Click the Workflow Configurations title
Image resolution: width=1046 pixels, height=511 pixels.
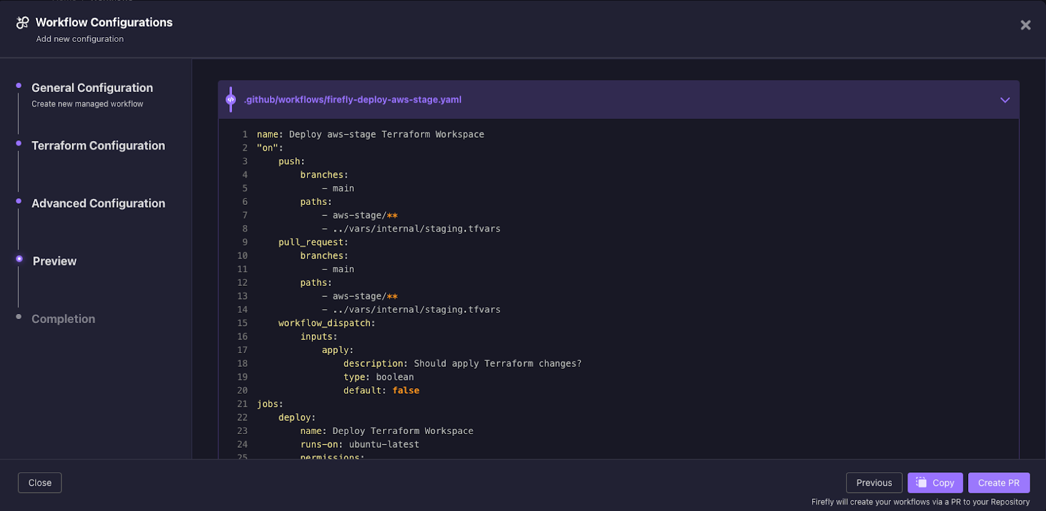coord(104,22)
